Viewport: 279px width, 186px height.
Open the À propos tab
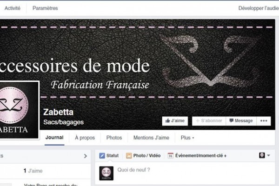pyautogui.click(x=85, y=138)
